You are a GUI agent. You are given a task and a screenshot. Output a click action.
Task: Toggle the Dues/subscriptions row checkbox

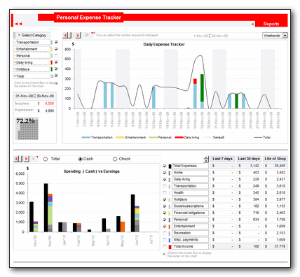pos(165,206)
